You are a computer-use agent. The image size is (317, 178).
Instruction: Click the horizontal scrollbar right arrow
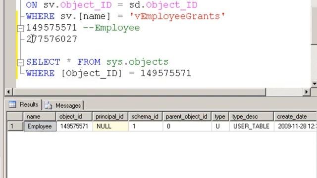307,92
